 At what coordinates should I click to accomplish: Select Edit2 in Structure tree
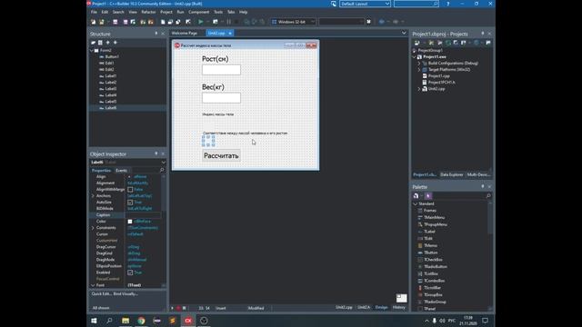click(109, 69)
